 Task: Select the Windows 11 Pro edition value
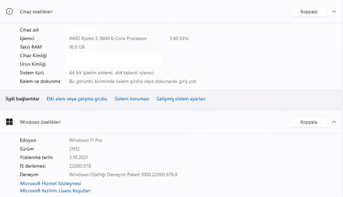(86, 140)
